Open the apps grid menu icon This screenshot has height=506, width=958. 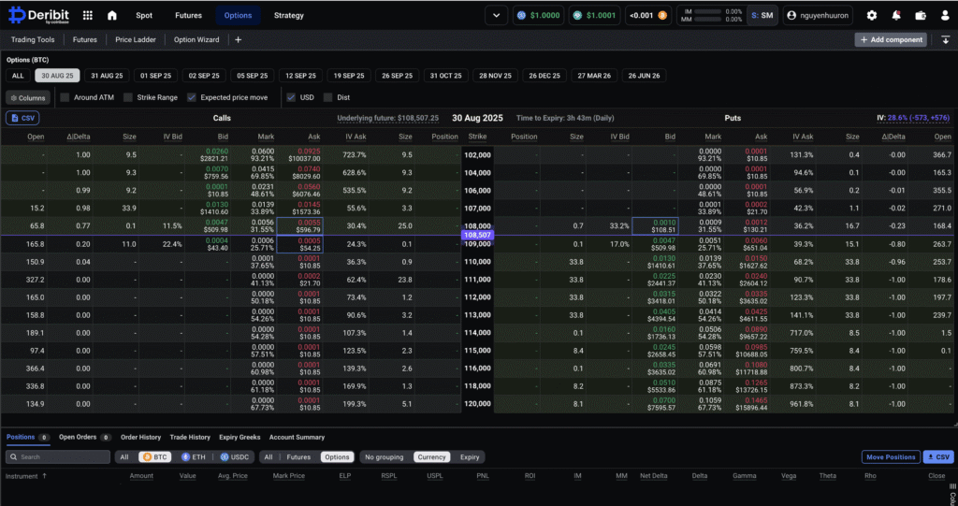[88, 16]
